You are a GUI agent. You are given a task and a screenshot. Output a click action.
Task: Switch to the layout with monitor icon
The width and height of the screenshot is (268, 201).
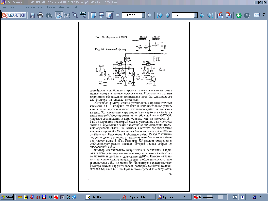[102, 15]
